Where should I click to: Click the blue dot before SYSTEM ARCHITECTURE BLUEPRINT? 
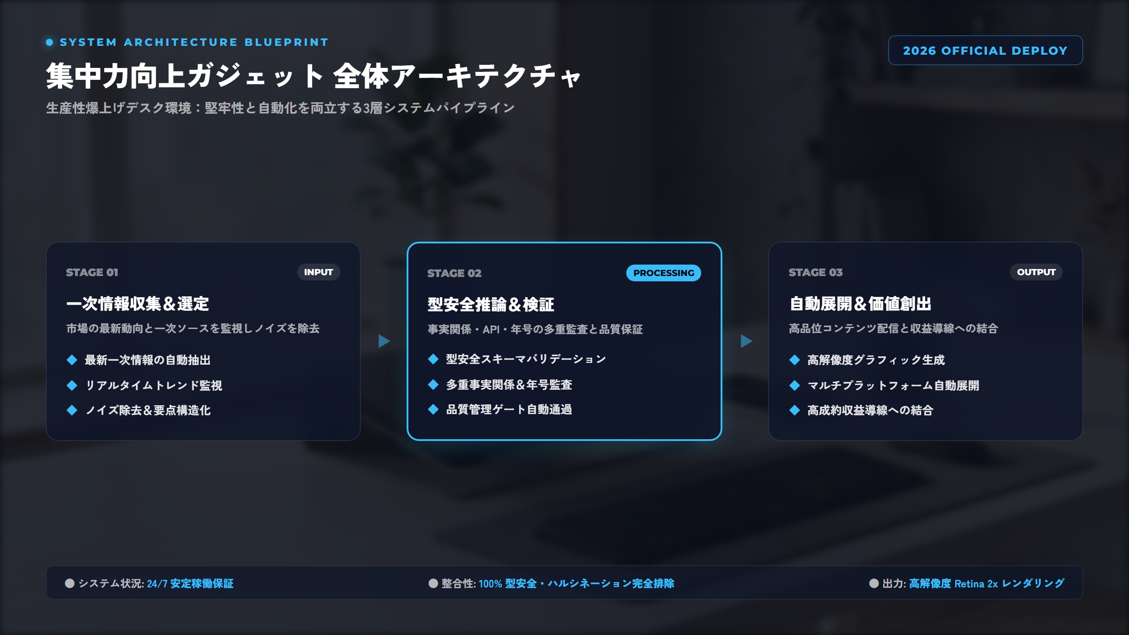coord(50,42)
